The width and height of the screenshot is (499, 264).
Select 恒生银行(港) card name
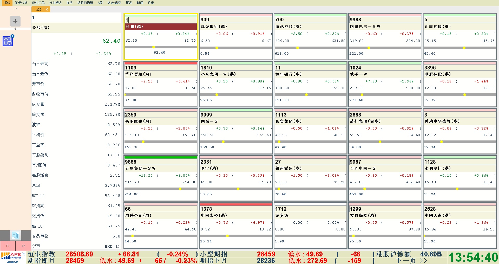pyautogui.click(x=288, y=74)
